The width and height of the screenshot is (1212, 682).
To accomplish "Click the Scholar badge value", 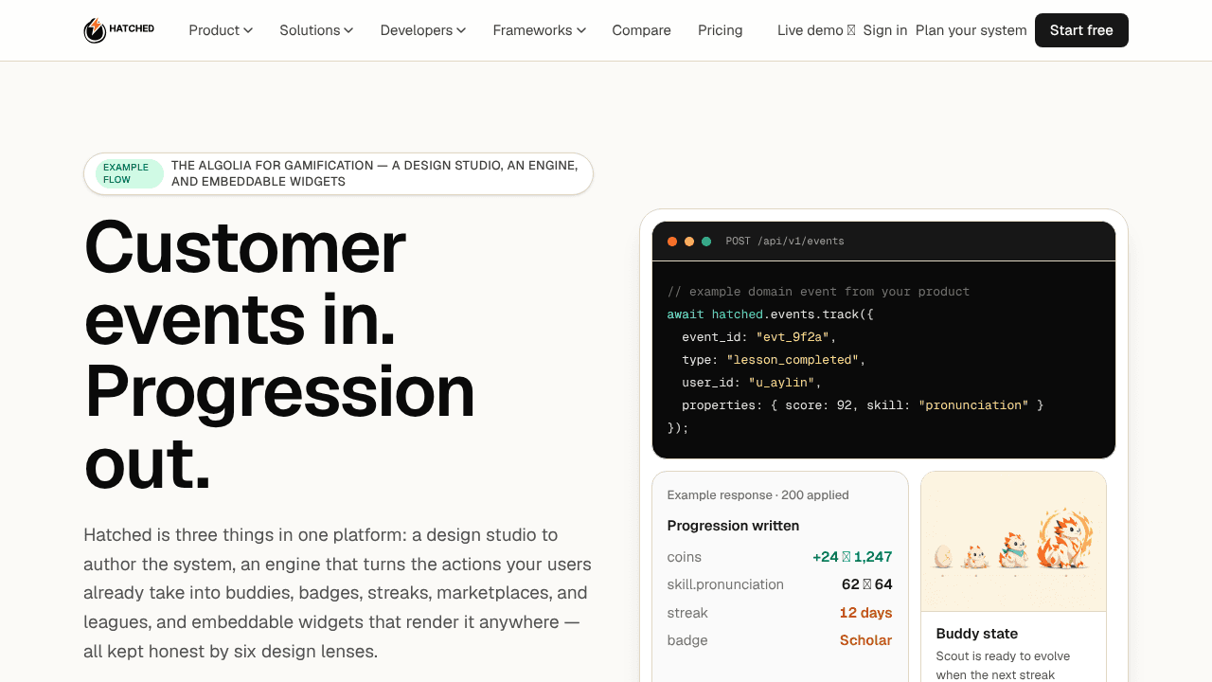I will click(866, 640).
